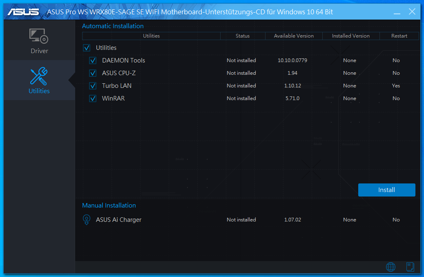Click the Manual Installation heading
The width and height of the screenshot is (424, 277).
[x=109, y=206]
